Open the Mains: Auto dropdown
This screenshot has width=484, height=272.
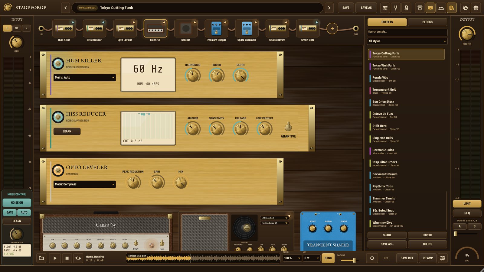85,77
